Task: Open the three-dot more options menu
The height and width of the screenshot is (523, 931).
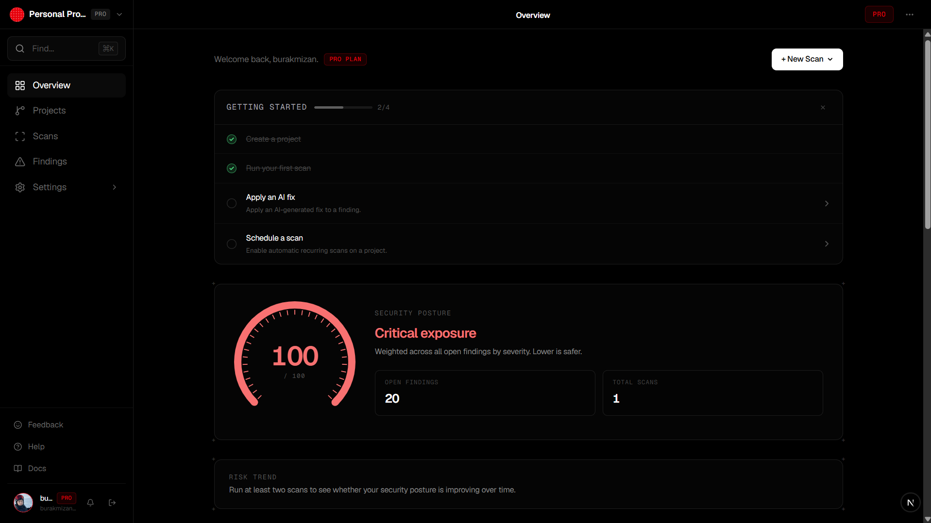Action: [x=910, y=15]
